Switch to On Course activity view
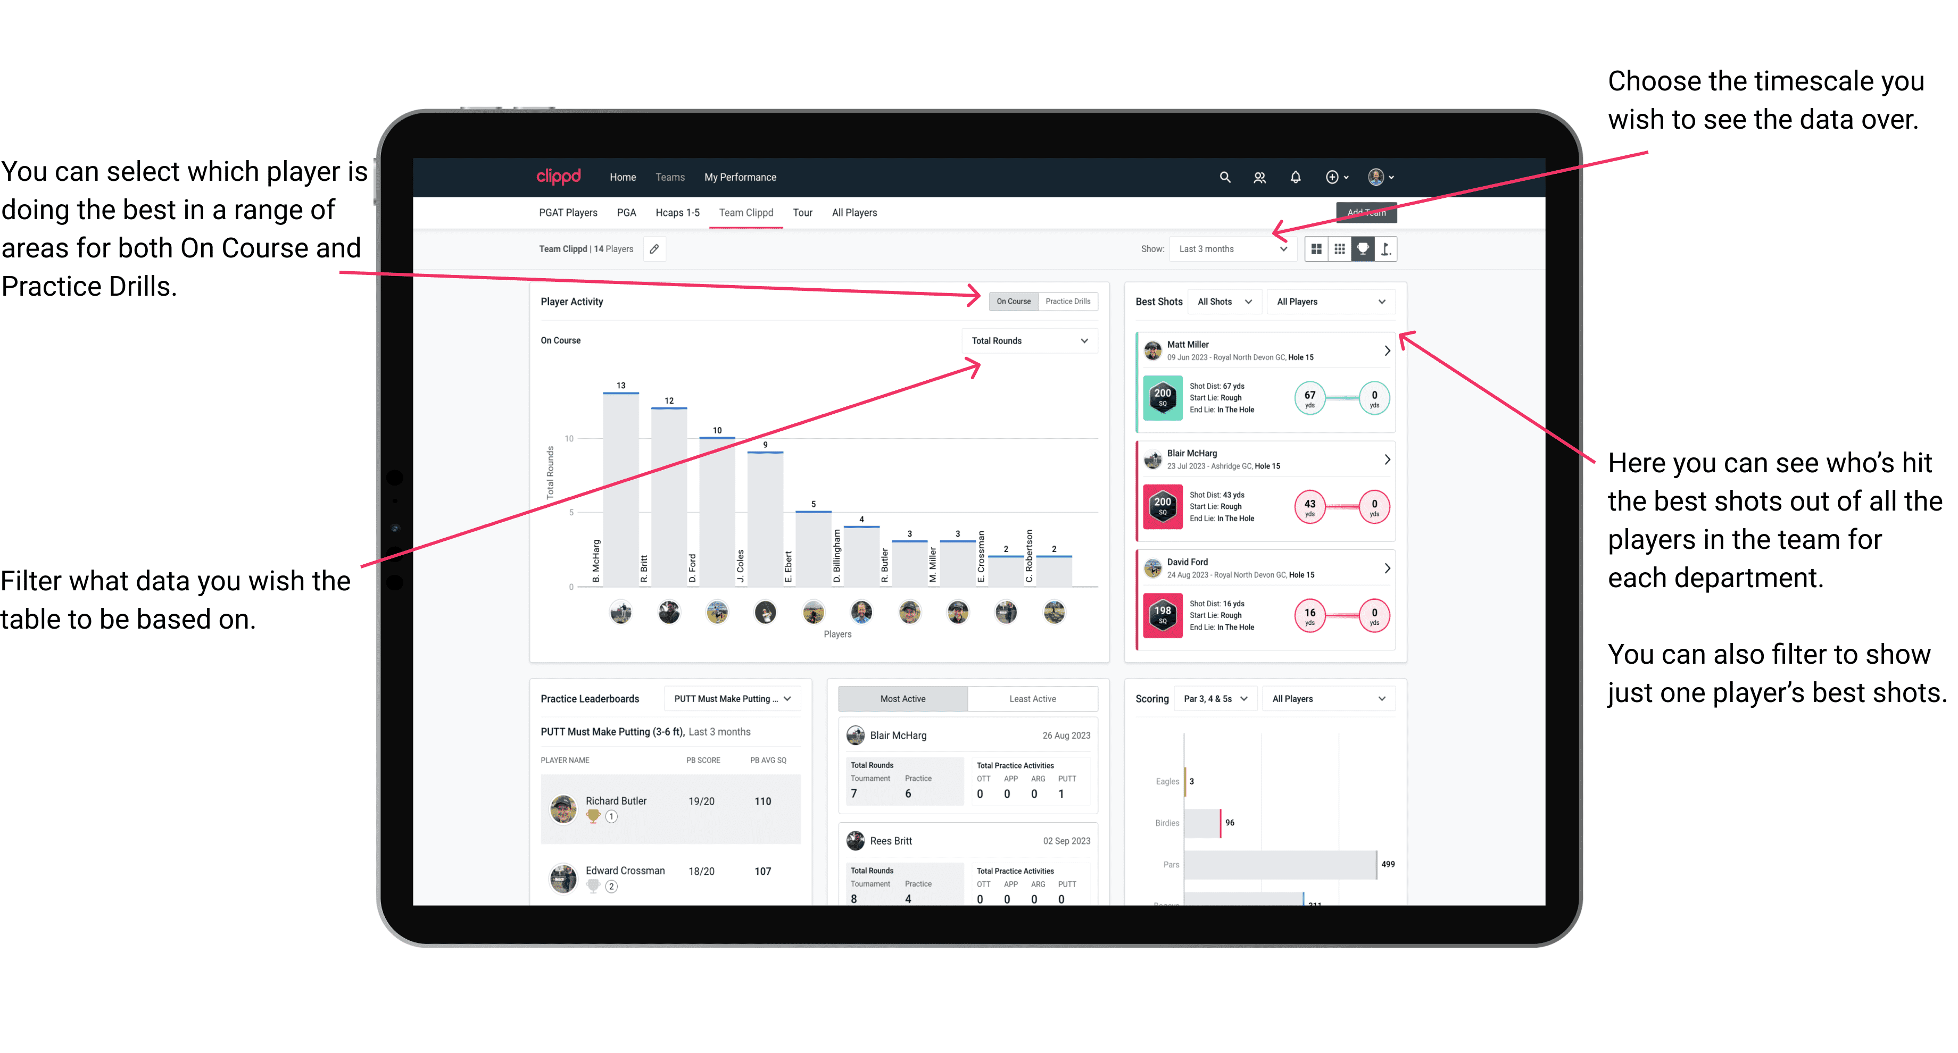Image resolution: width=1958 pixels, height=1053 pixels. 1013,302
